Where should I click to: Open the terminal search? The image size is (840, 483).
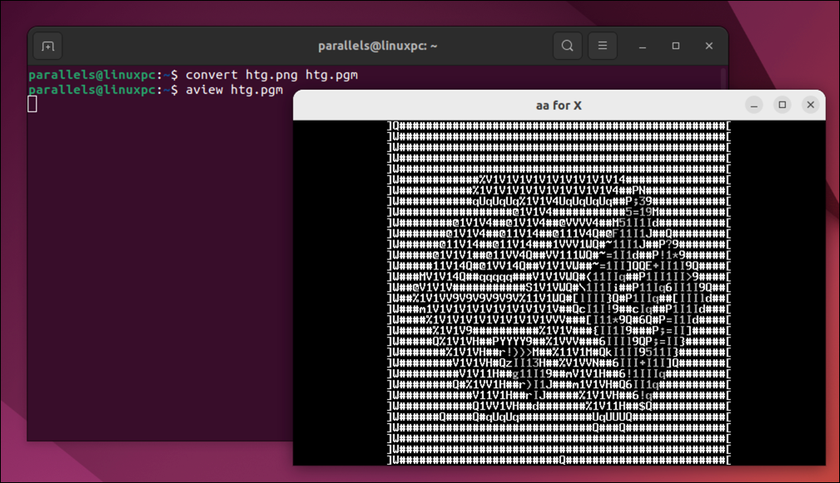[x=567, y=46]
